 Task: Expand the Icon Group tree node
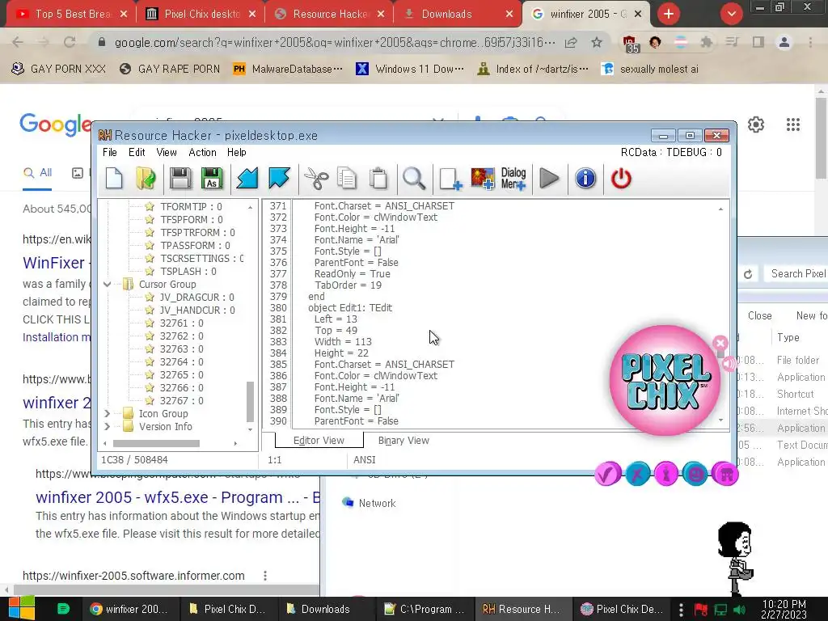click(x=108, y=413)
